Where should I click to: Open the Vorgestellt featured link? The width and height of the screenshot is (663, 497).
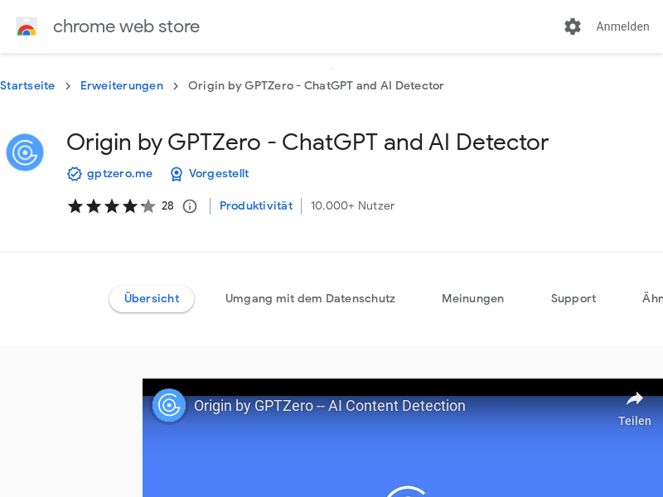[219, 174]
